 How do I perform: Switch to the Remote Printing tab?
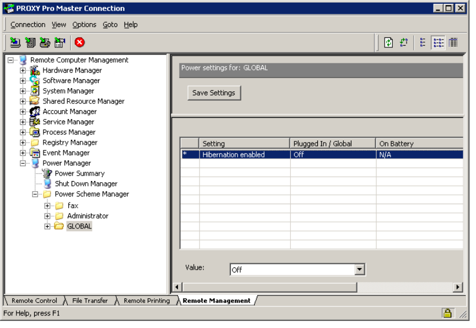(147, 300)
